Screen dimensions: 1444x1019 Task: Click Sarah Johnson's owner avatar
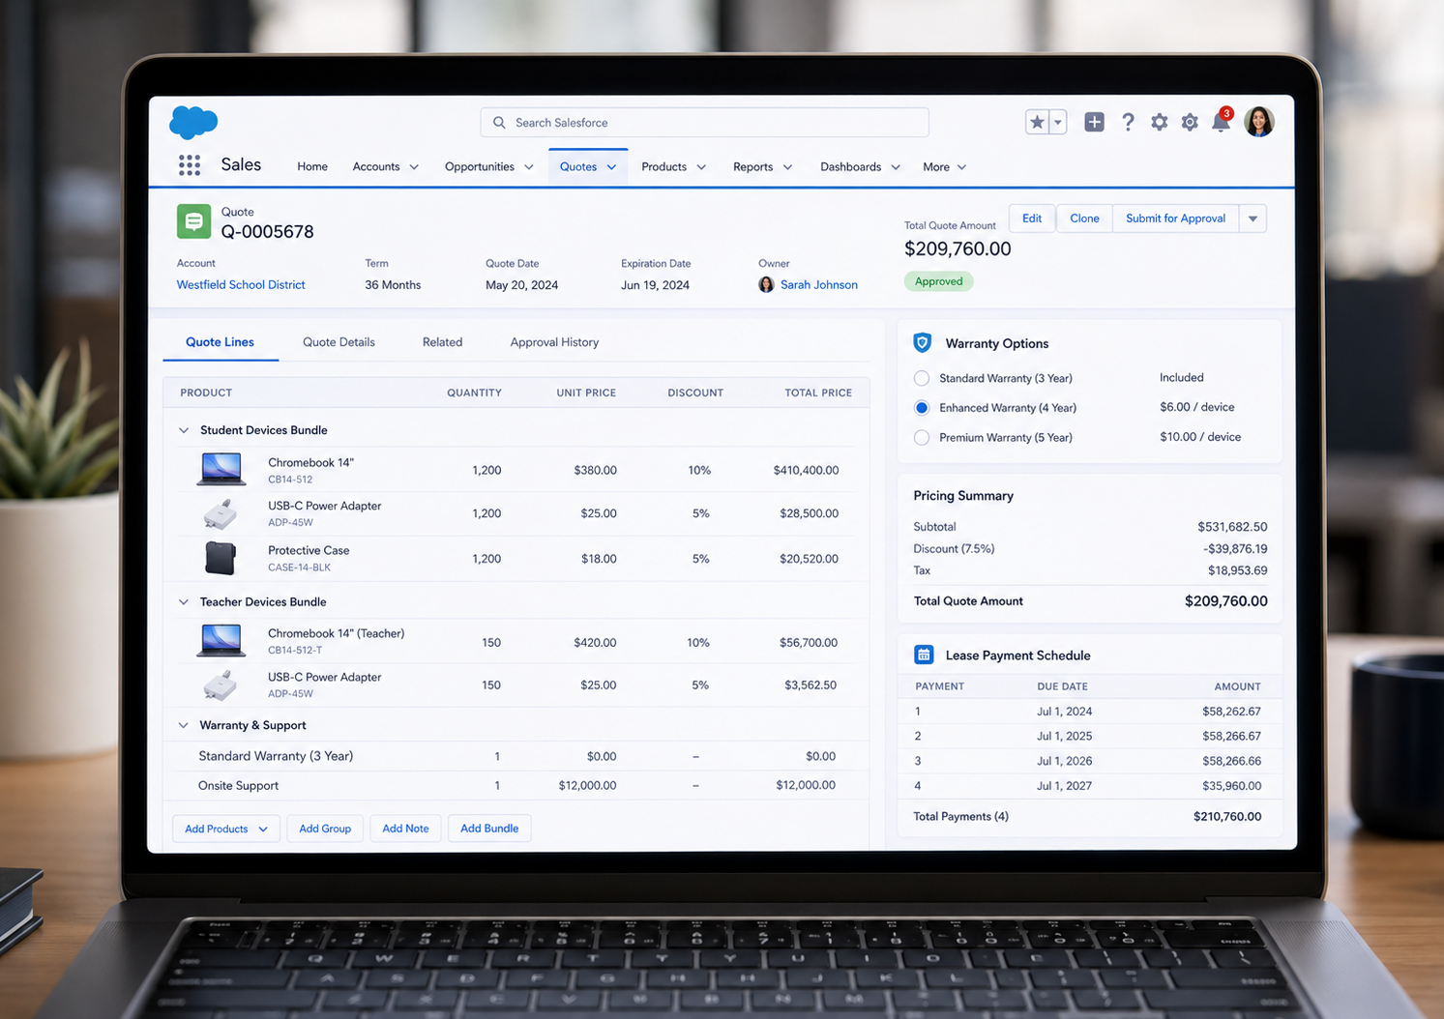[x=766, y=284]
